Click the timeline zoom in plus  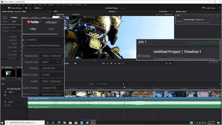(130, 84)
